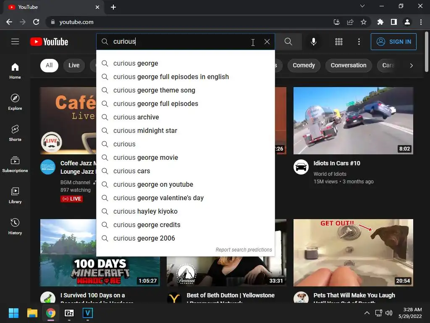Screen dimensions: 430x323
Task: Open a new browser tab
Action: (x=113, y=7)
